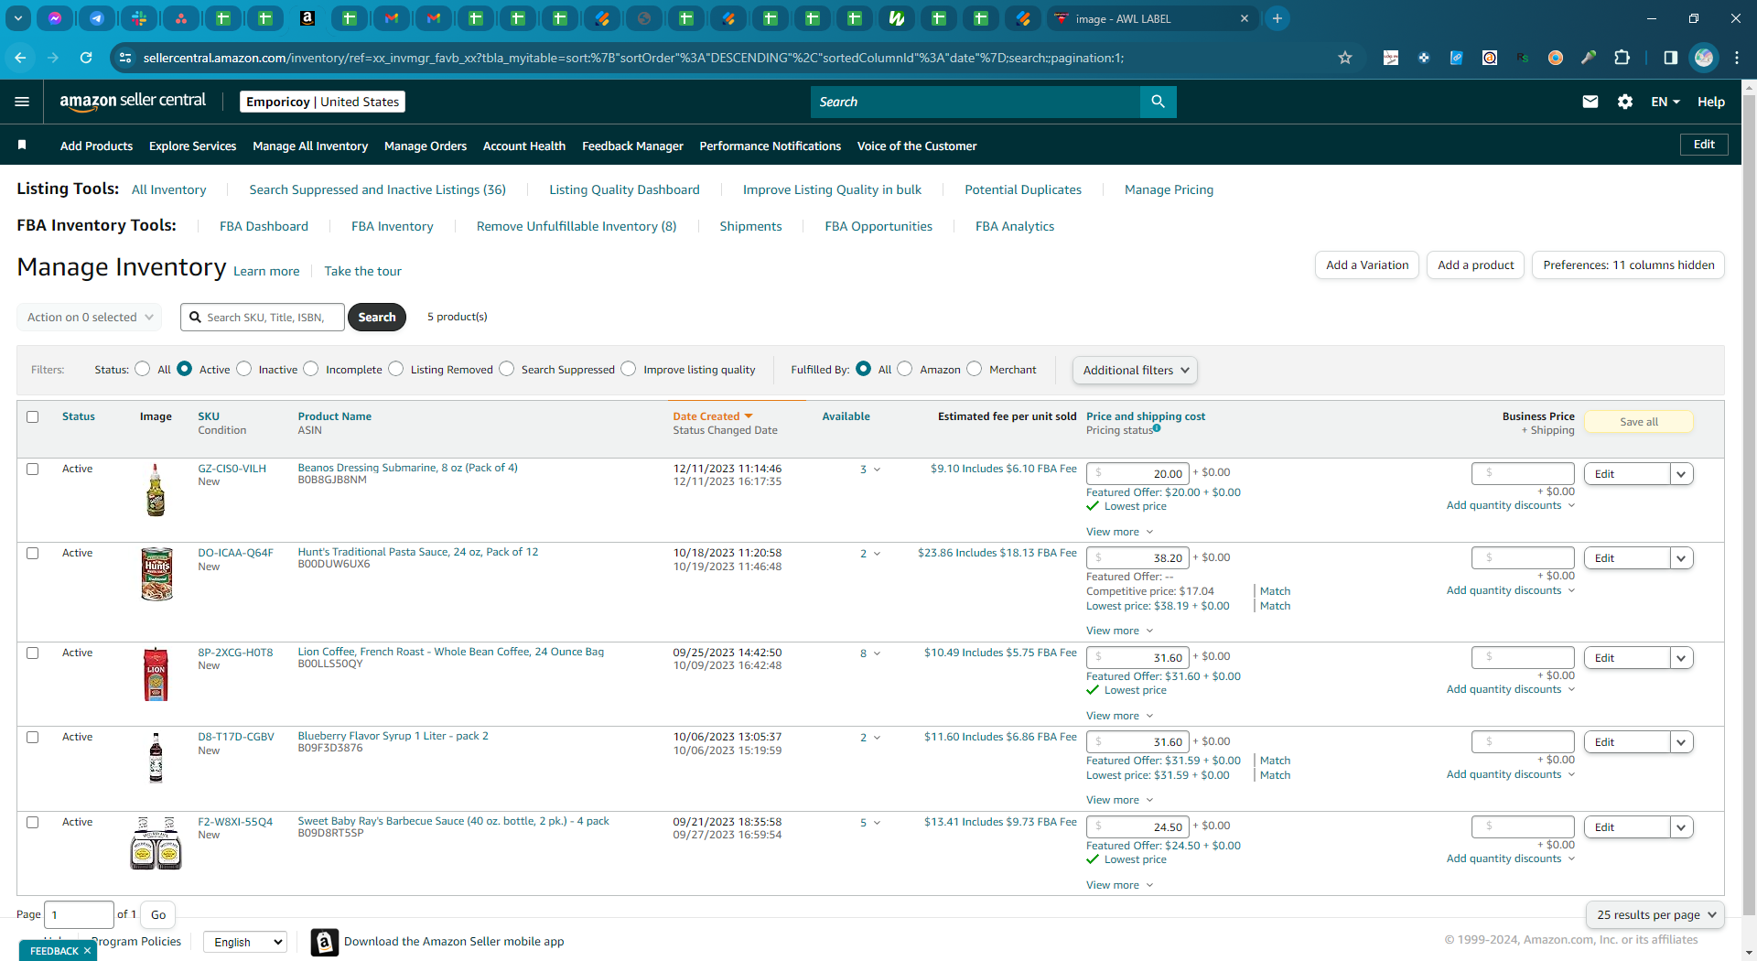The width and height of the screenshot is (1757, 961).
Task: Open the 25 results per page dropdown
Action: [1655, 914]
